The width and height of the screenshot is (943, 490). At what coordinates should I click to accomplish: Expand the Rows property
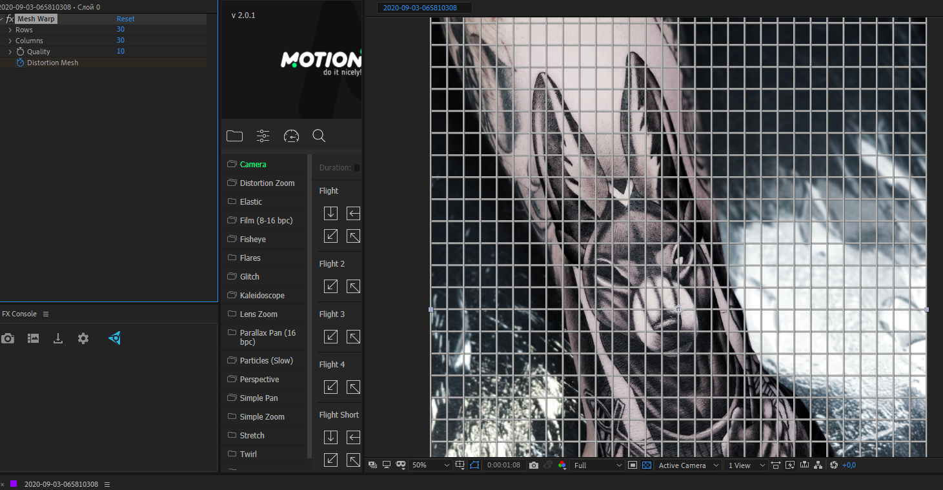pos(10,30)
